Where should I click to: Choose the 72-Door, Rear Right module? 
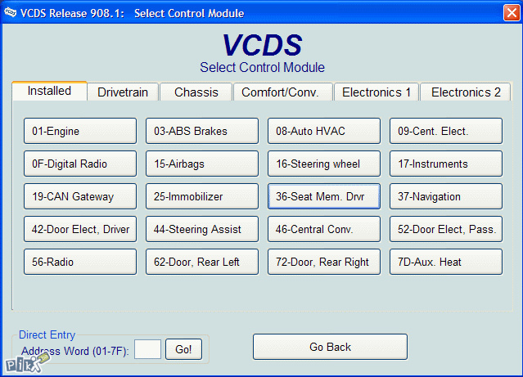point(324,262)
